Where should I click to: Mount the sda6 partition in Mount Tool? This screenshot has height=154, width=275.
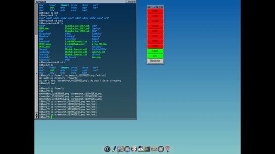[x=155, y=26]
